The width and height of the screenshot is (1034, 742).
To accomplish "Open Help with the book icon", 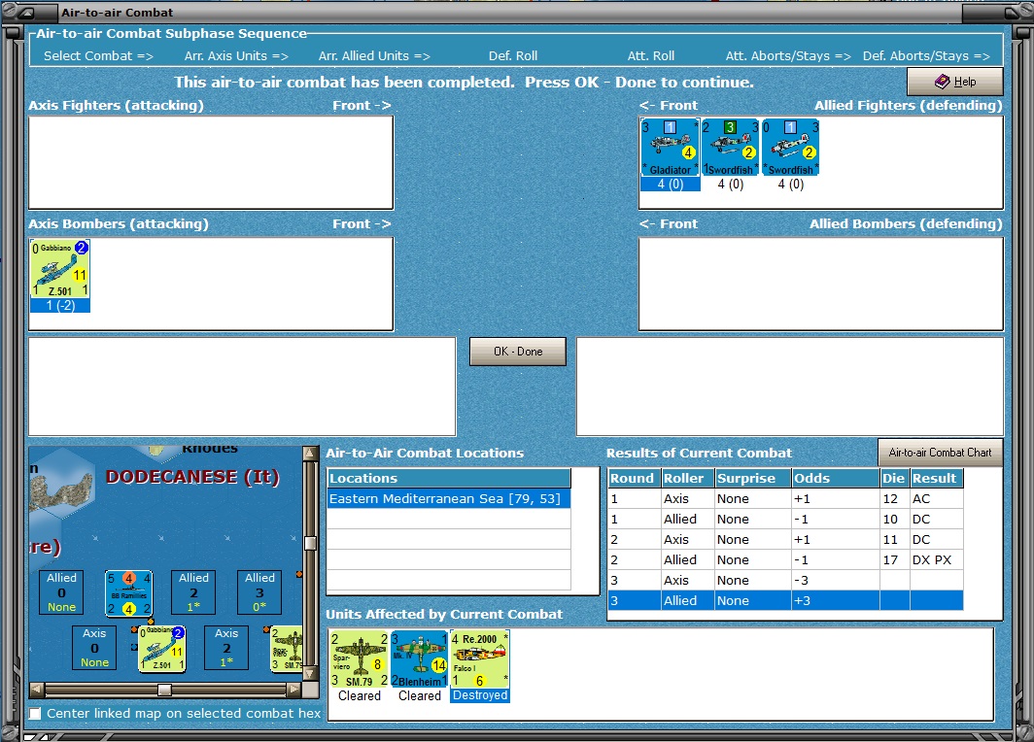I will point(955,82).
